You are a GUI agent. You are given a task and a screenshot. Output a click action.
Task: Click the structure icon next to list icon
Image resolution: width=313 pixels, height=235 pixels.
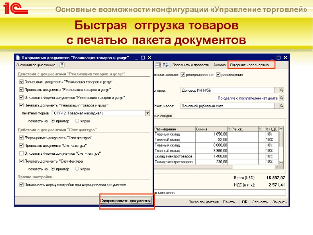click(x=165, y=64)
